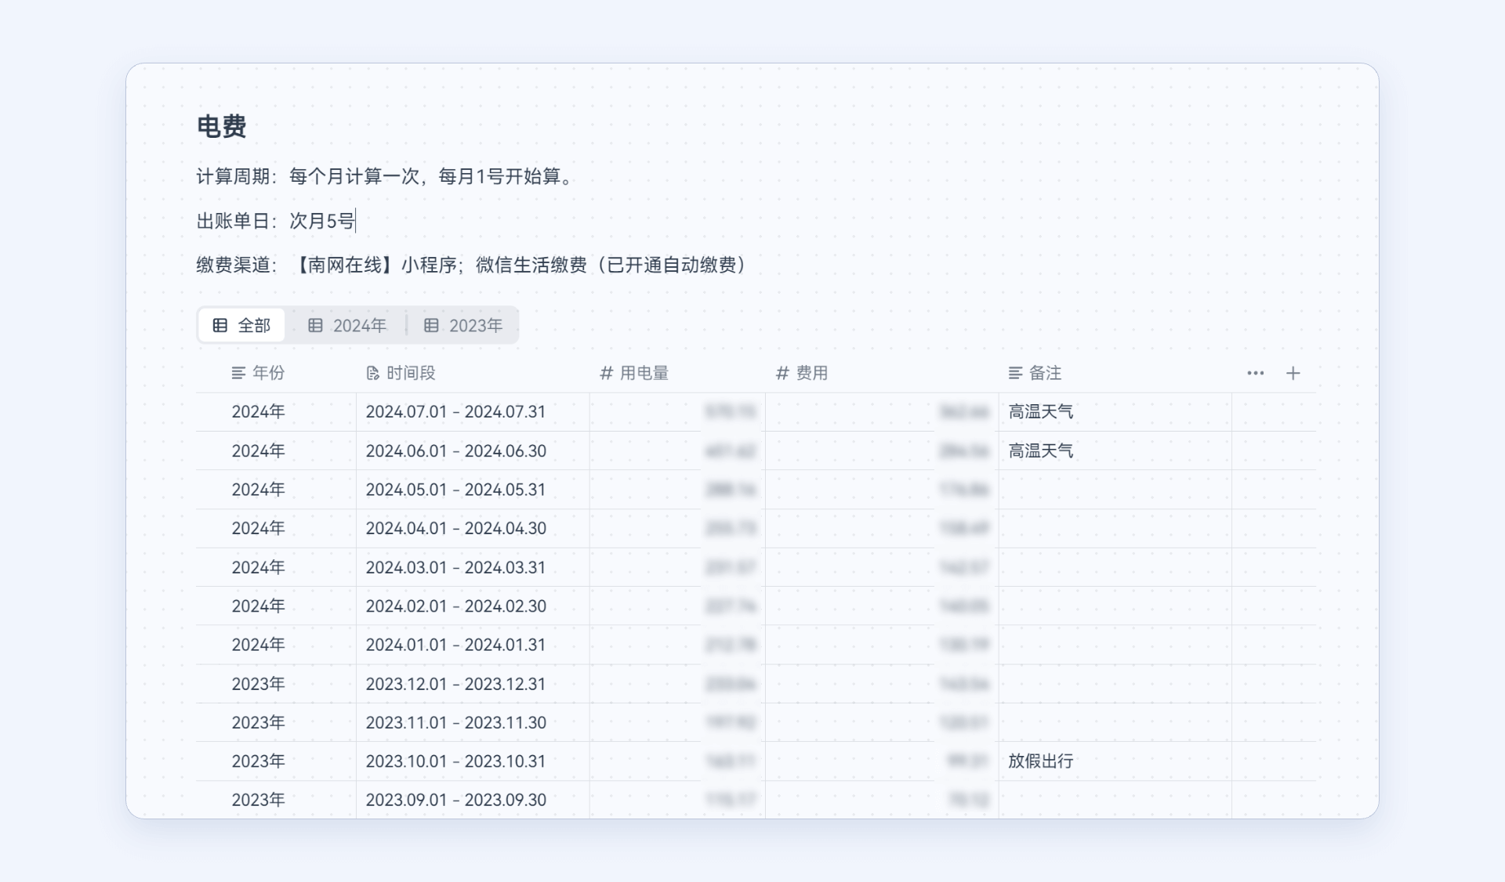Add a new column with plus icon

[x=1293, y=373]
